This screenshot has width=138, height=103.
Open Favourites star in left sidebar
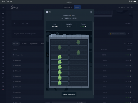point(3,30)
